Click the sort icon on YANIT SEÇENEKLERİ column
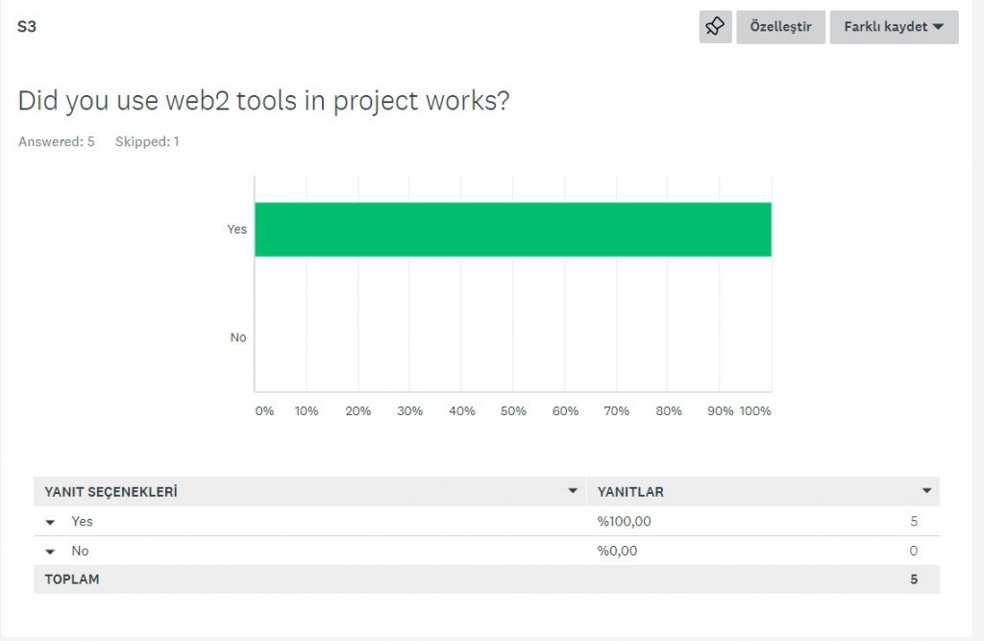The width and height of the screenshot is (984, 641). [574, 491]
